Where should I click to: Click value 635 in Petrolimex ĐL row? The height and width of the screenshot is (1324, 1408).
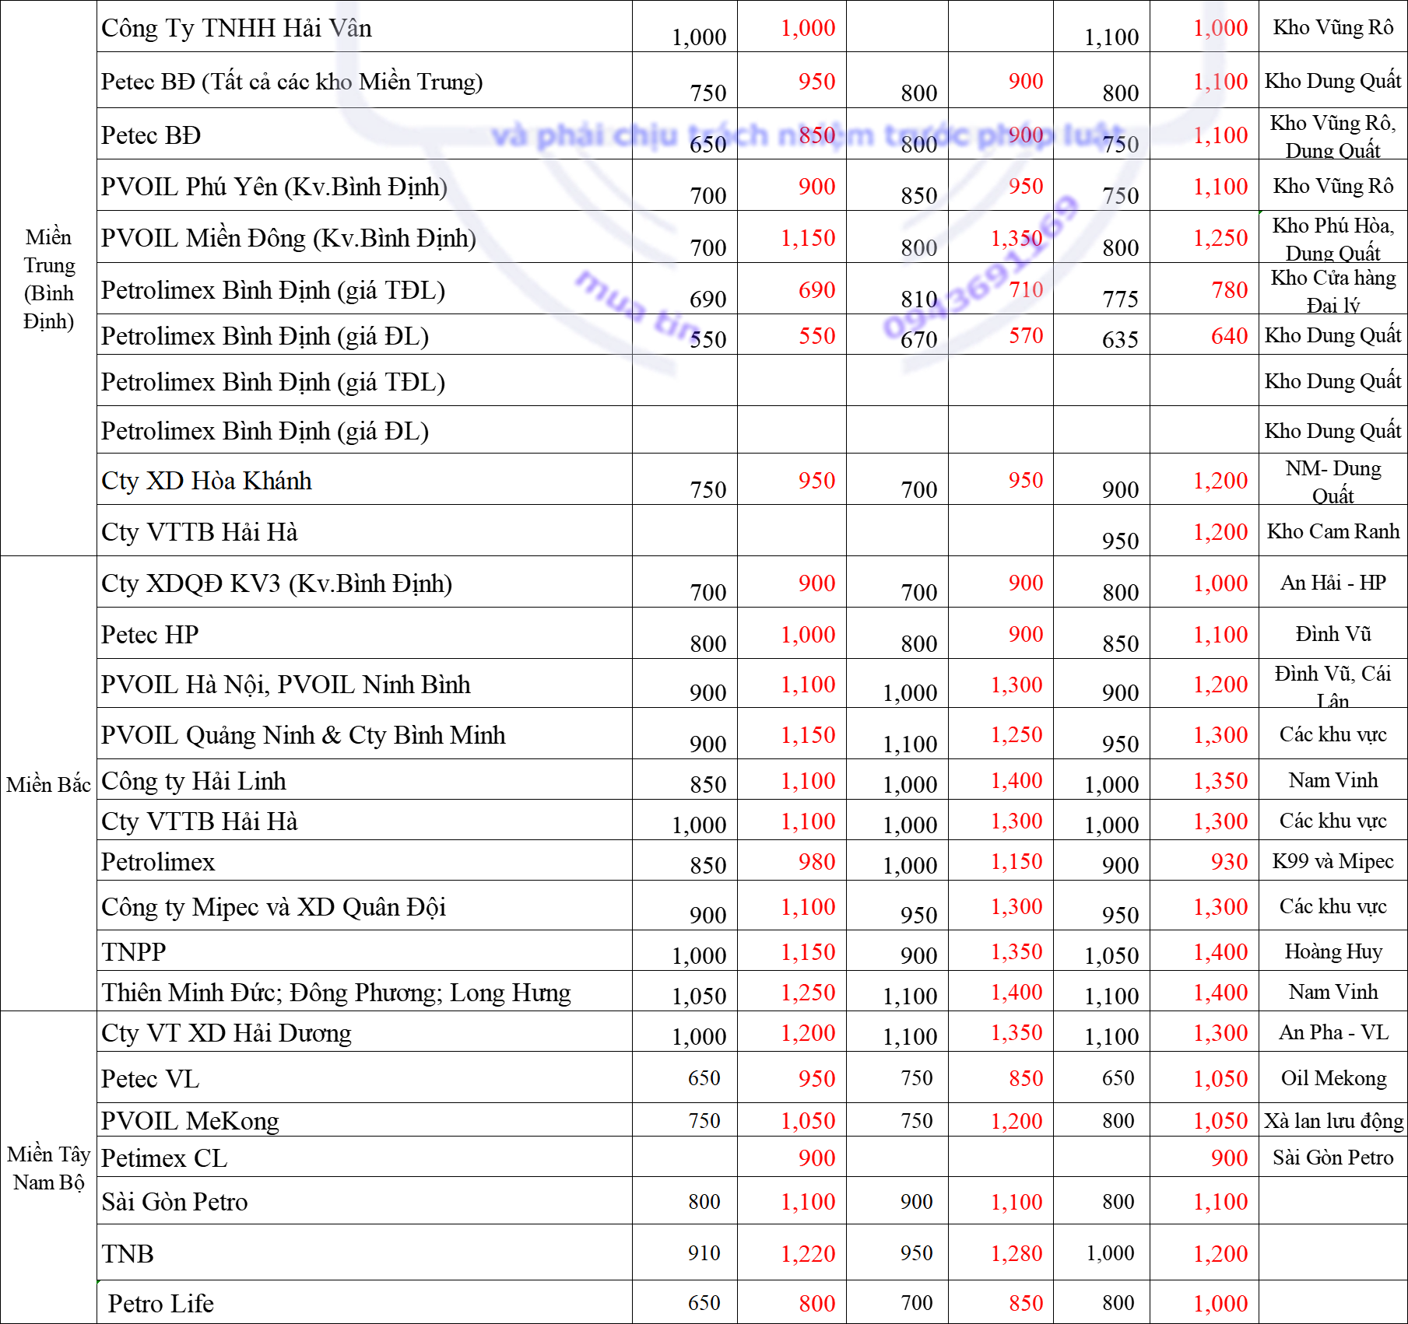[1120, 340]
